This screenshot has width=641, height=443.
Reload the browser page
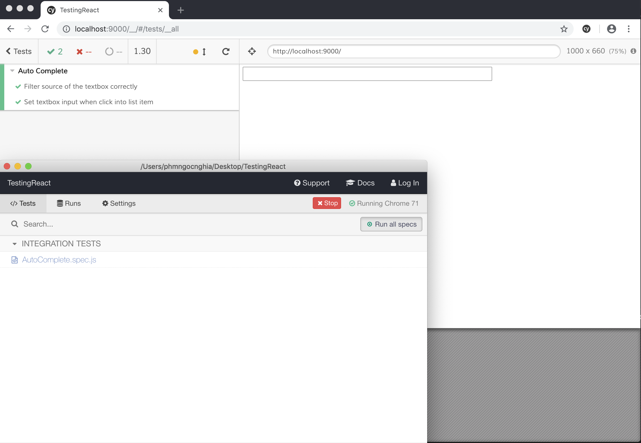pos(45,29)
